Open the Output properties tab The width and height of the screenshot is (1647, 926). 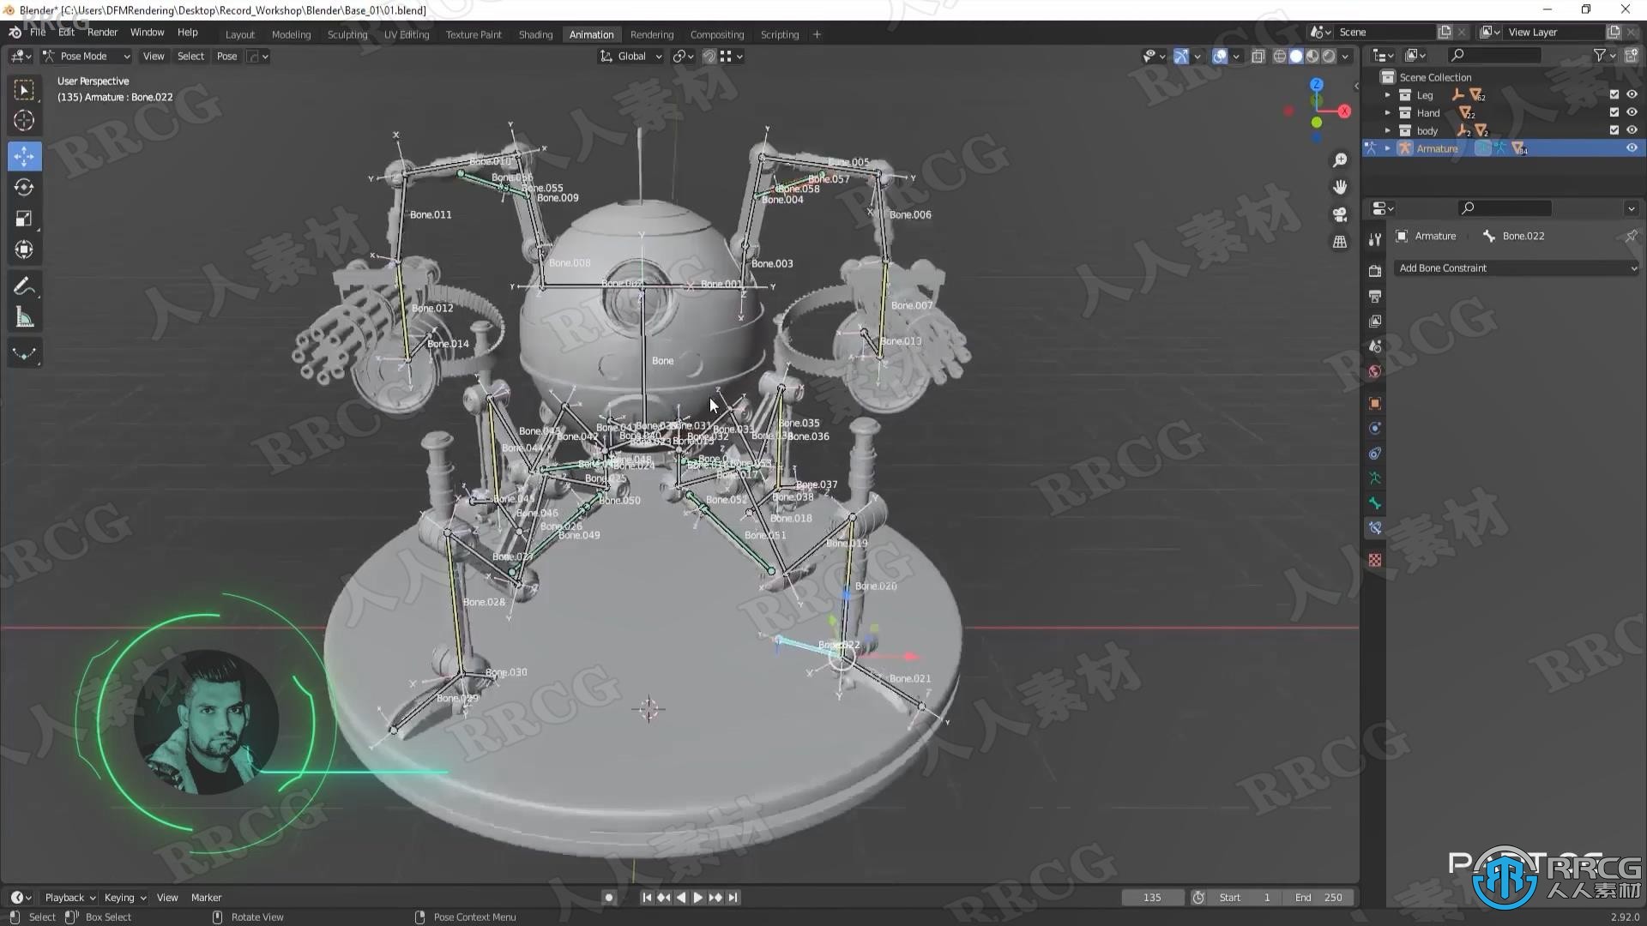(1375, 296)
